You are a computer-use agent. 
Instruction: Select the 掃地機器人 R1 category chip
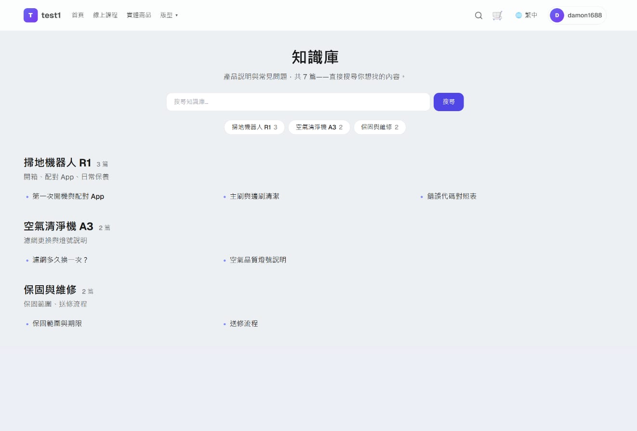[x=254, y=127]
